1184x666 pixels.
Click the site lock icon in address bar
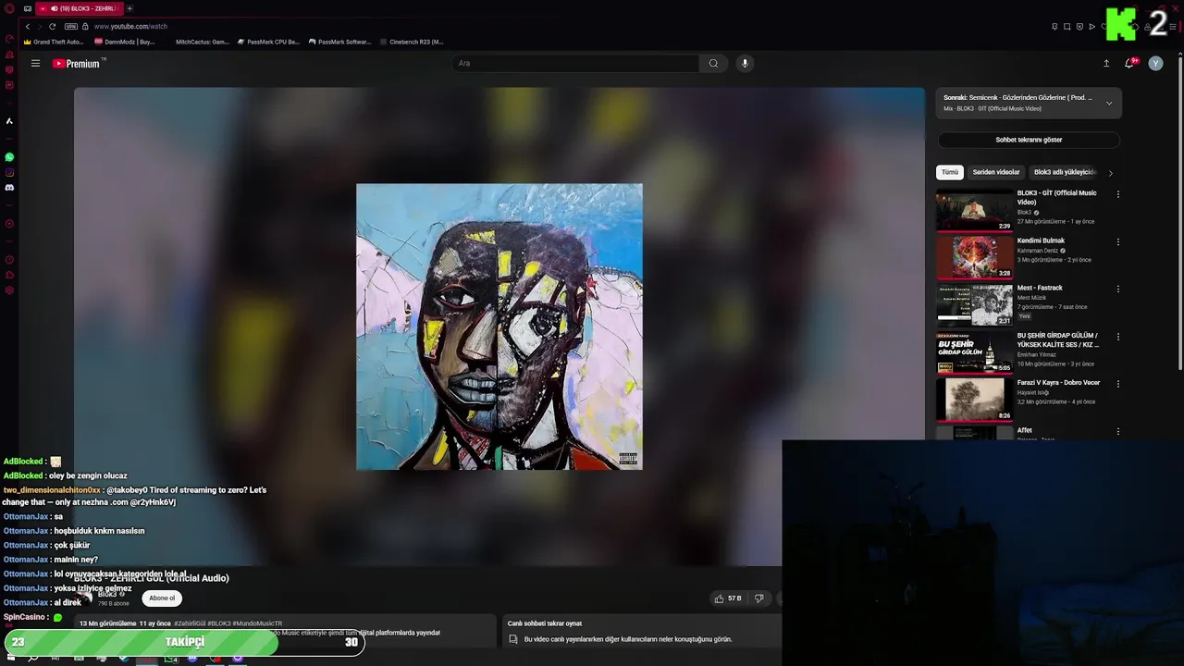[x=85, y=26]
